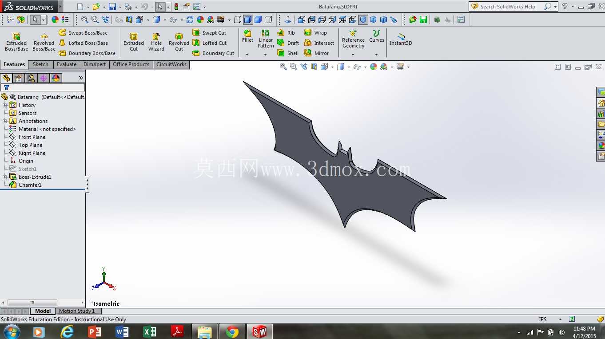
Task: Expand the History folder
Action: coord(4,105)
